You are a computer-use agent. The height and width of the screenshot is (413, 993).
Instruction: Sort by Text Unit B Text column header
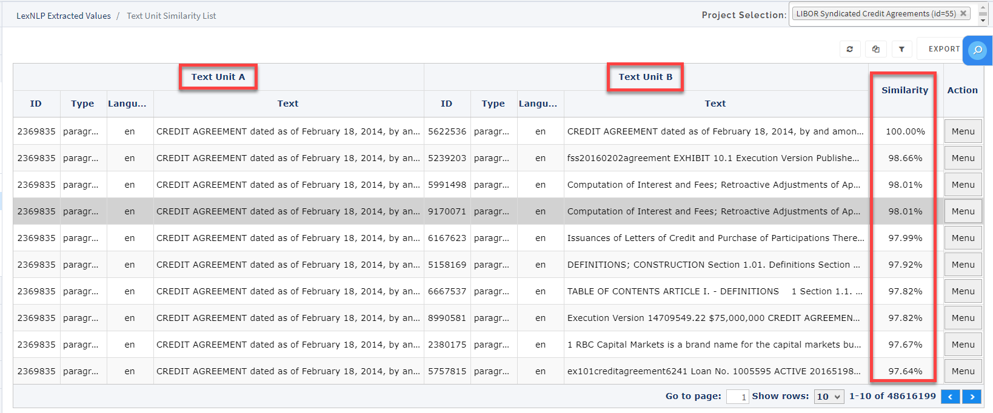pos(715,104)
